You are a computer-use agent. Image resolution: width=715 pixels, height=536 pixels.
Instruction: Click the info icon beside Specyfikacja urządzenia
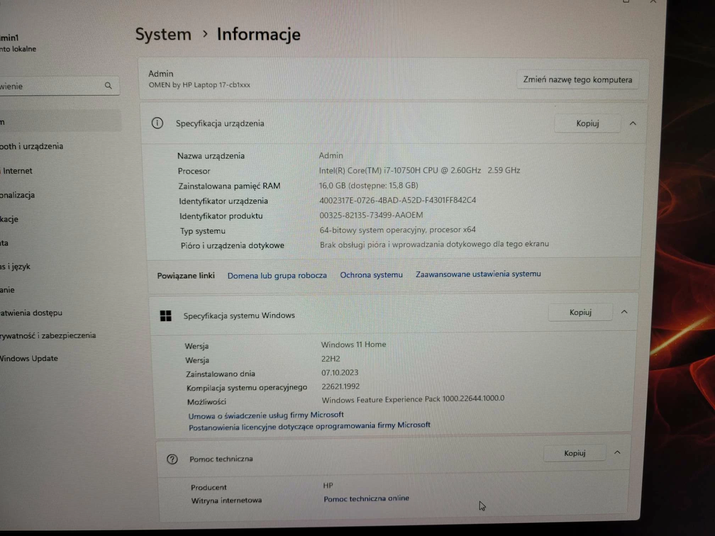point(157,123)
